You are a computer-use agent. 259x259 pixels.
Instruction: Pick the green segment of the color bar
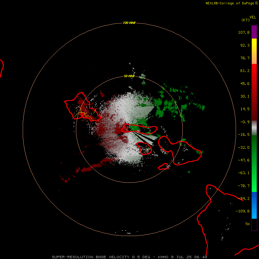pos(254,163)
